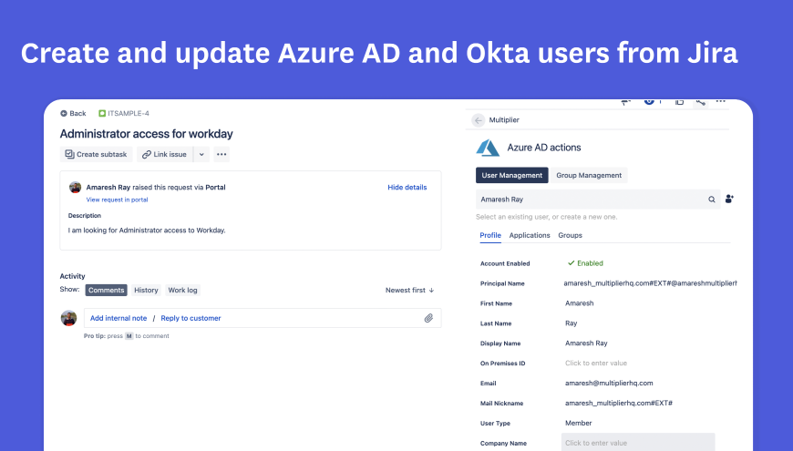Edit the Display Name value Amaresh Ray

(x=586, y=343)
